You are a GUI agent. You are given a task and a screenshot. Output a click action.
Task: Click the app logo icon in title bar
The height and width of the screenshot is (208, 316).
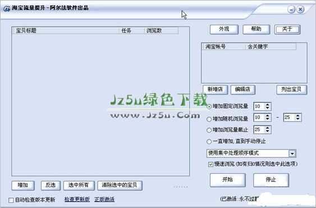(7, 9)
